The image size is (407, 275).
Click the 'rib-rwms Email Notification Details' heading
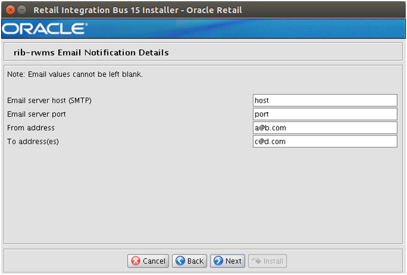click(x=91, y=53)
